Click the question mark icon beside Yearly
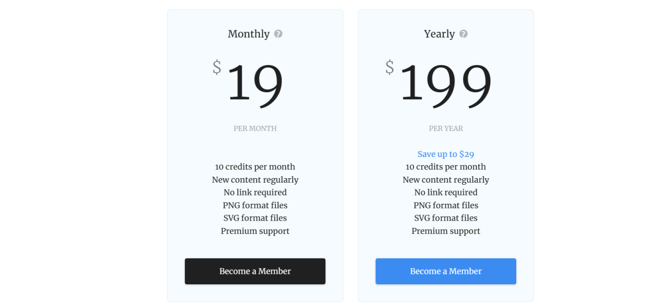Screen dimensions: 662x308 (x=463, y=34)
